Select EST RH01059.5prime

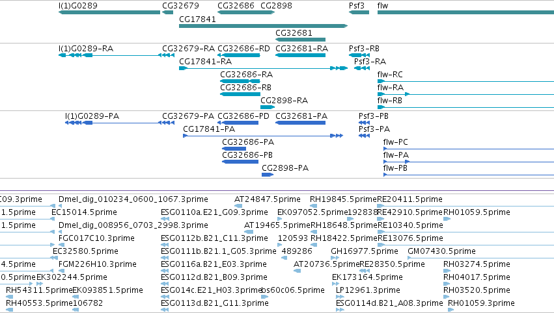pyautogui.click(x=477, y=212)
